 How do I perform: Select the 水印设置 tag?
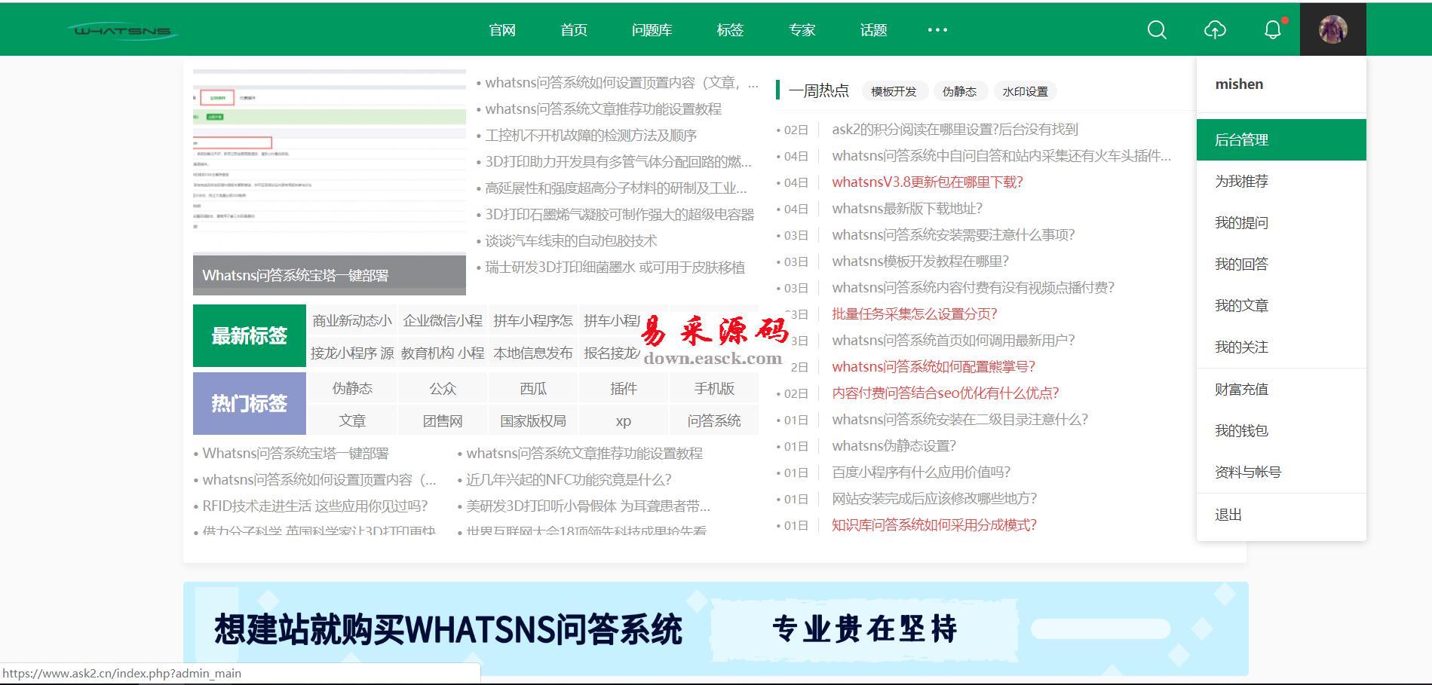coord(1025,92)
